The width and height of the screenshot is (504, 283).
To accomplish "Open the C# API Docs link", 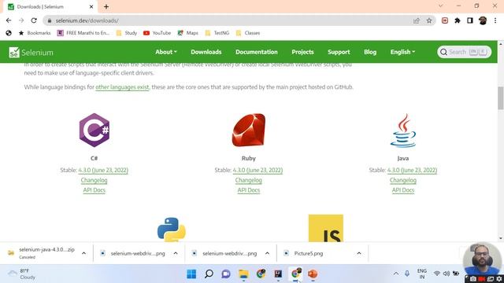I will [x=94, y=190].
